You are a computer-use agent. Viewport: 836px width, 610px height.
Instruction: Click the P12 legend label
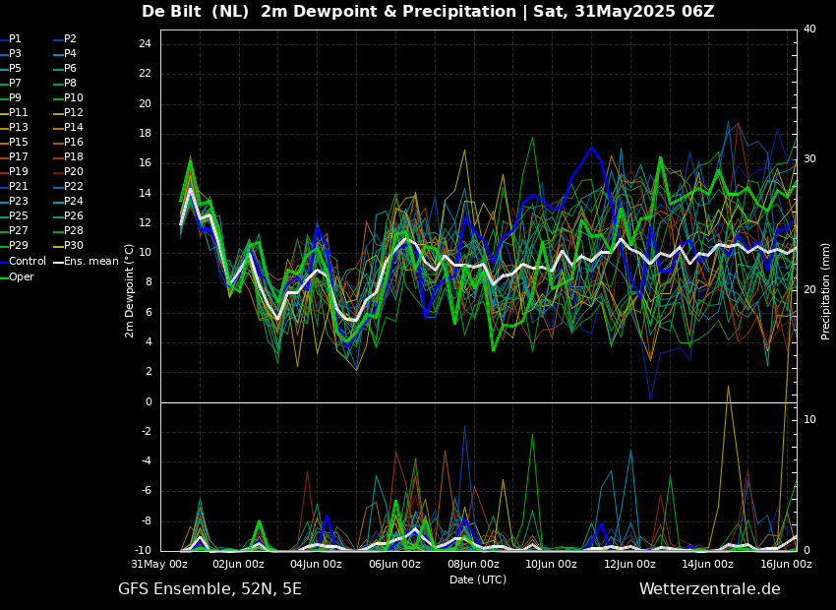tap(69, 112)
